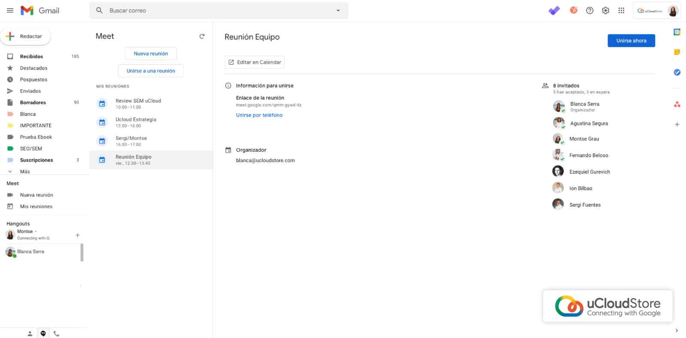The height and width of the screenshot is (338, 686).
Task: Open Google Keep side panel icon
Action: [x=677, y=52]
